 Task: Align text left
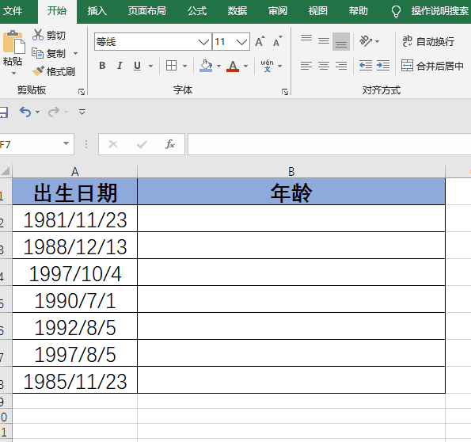click(x=306, y=66)
